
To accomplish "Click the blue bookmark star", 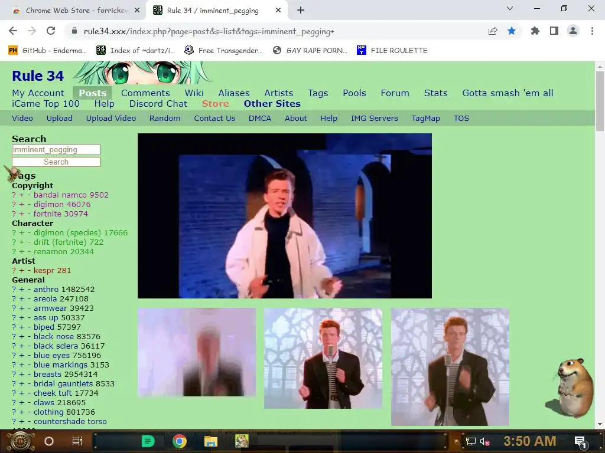I will point(512,31).
